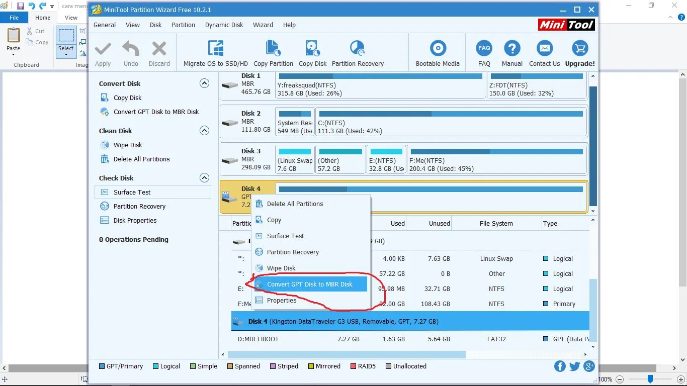Open the Help menu
This screenshot has height=386, width=687.
pos(289,25)
